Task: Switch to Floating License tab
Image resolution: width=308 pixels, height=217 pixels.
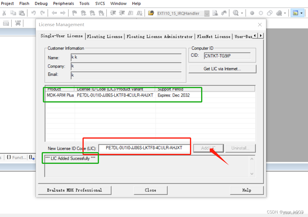Action: point(105,36)
